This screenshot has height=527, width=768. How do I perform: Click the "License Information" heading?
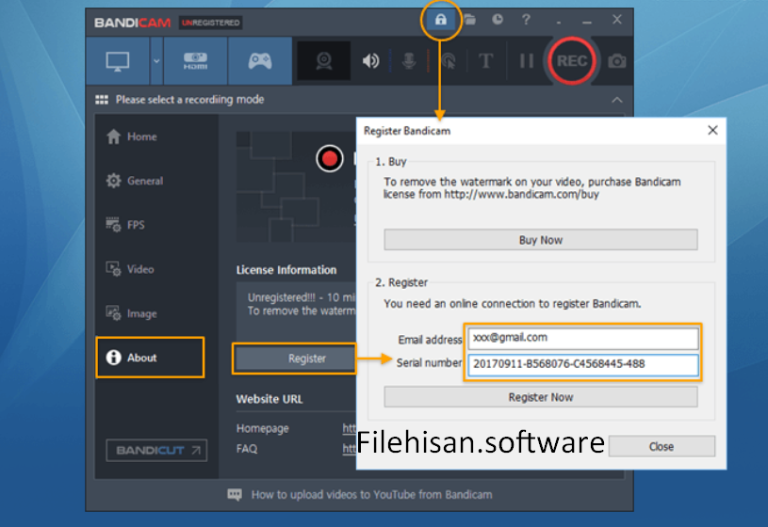(286, 270)
